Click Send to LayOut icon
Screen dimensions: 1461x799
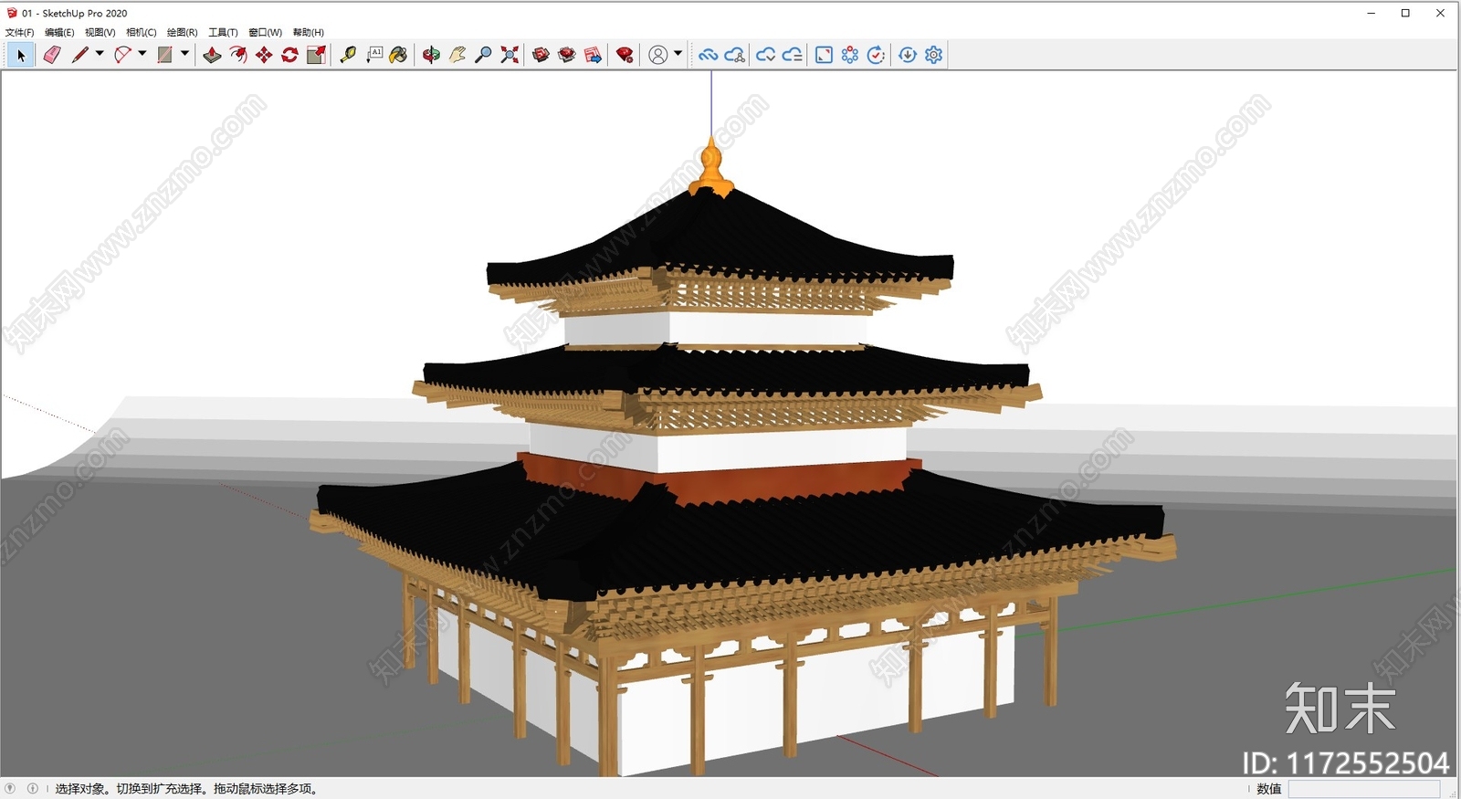tap(593, 55)
